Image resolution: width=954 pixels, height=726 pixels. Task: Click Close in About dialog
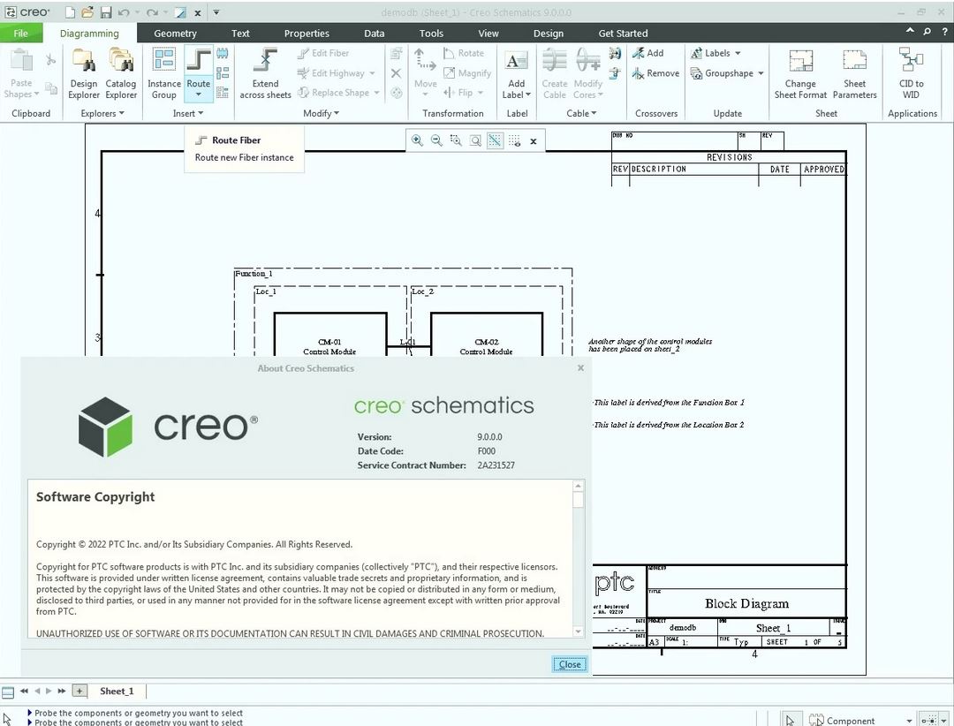[x=570, y=664]
